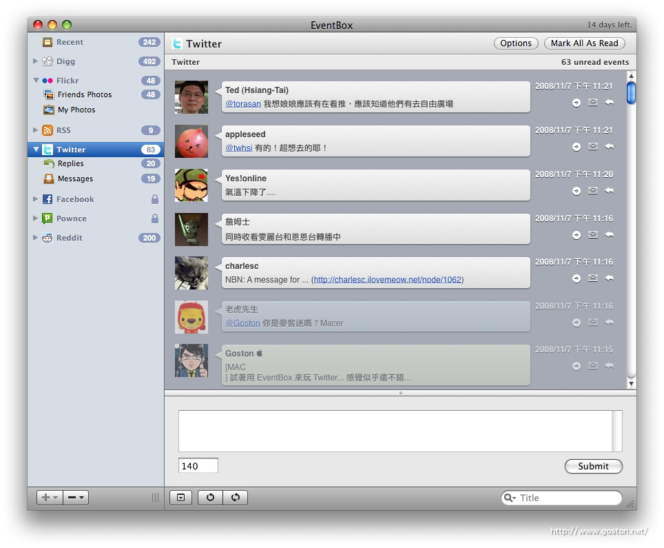This screenshot has width=664, height=548.
Task: Message charlesc via the envelope icon
Action: pos(593,278)
